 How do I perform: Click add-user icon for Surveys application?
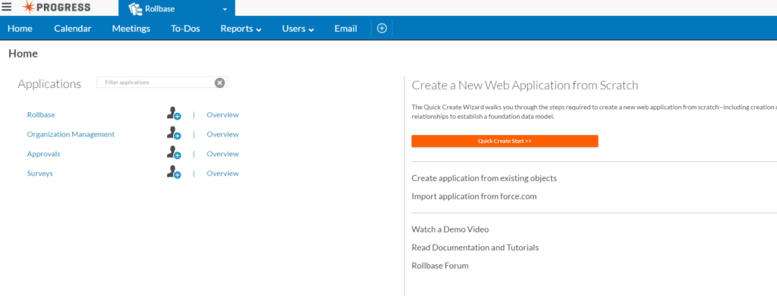[174, 173]
